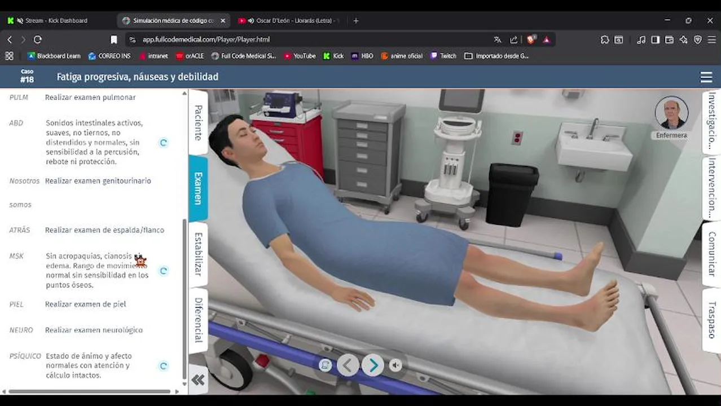Open a new browser tab

355,21
